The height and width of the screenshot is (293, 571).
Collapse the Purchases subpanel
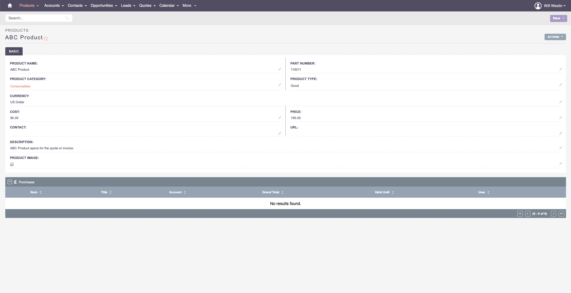click(x=10, y=182)
